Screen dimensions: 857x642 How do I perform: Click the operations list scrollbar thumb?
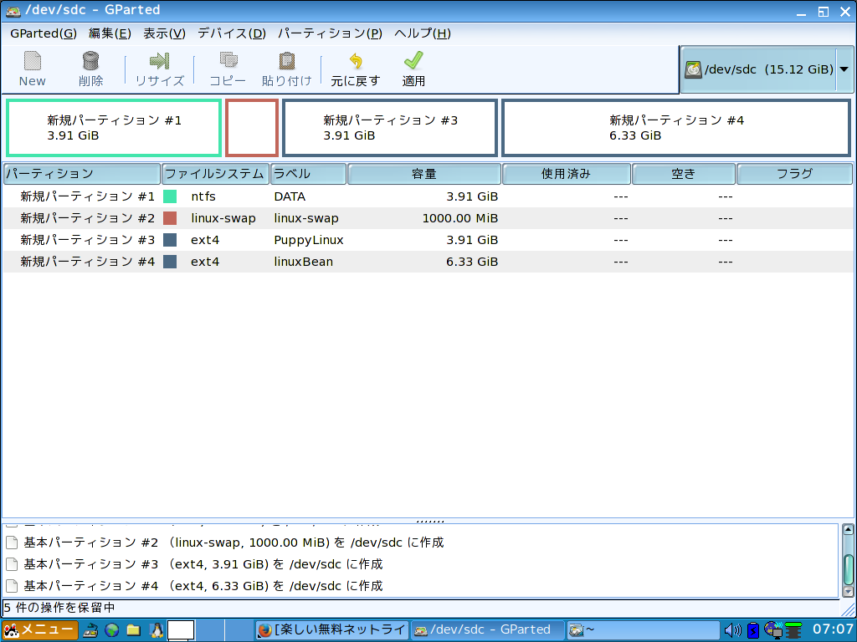pos(848,569)
